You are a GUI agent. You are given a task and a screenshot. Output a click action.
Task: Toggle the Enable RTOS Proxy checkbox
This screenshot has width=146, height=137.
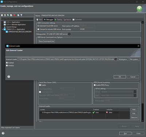tap(95, 85)
